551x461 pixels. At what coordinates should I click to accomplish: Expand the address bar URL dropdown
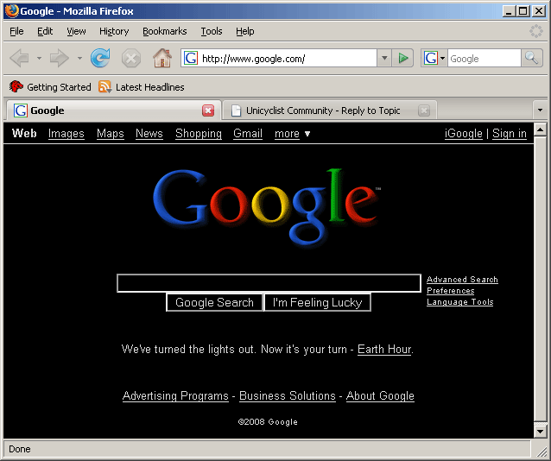click(384, 58)
